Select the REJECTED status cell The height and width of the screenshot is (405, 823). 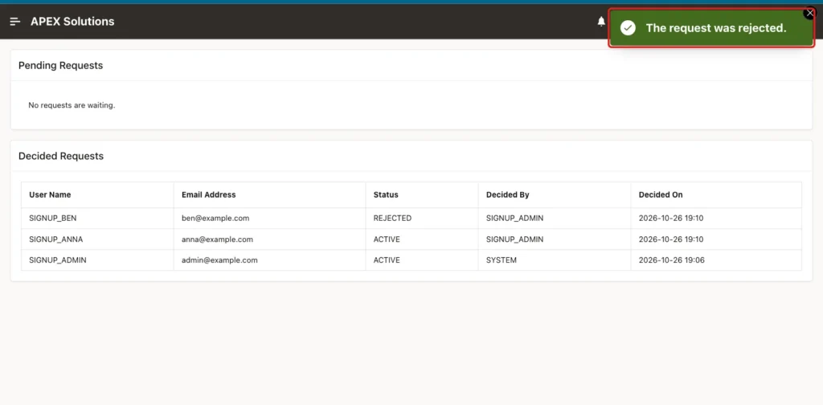click(422, 219)
